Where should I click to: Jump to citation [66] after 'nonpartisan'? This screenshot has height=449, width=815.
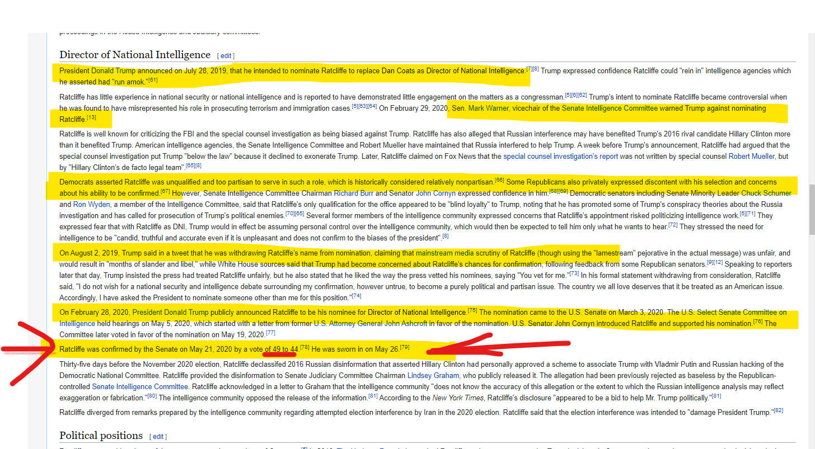tap(500, 180)
